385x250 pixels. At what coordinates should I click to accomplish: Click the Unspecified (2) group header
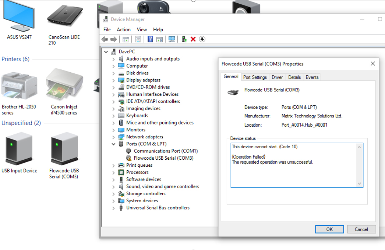click(x=21, y=123)
